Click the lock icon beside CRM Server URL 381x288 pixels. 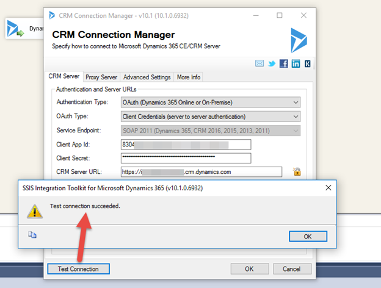pos(297,171)
